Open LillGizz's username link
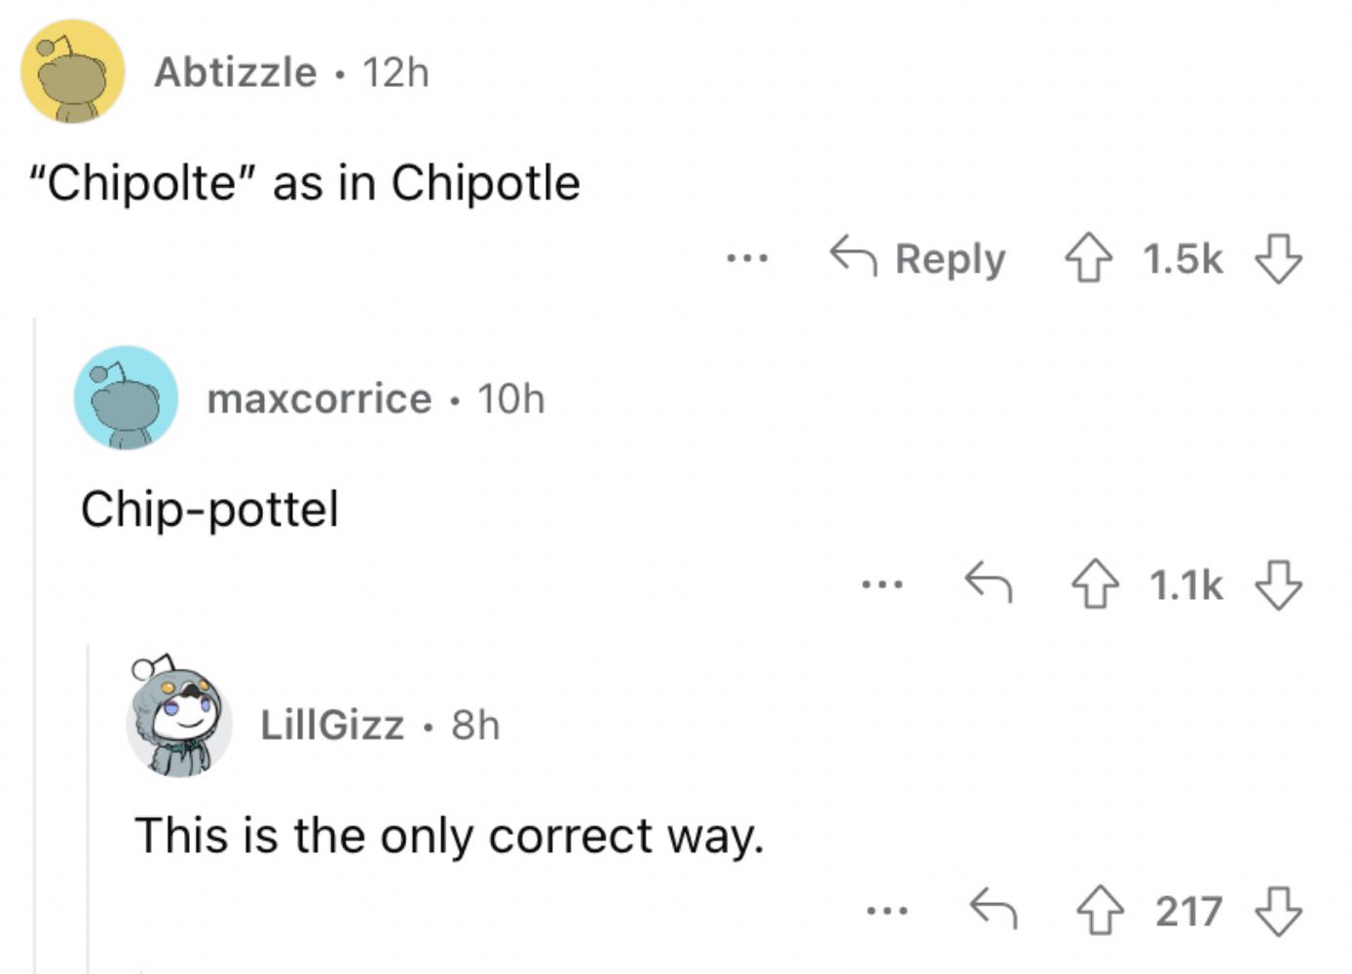 (332, 725)
